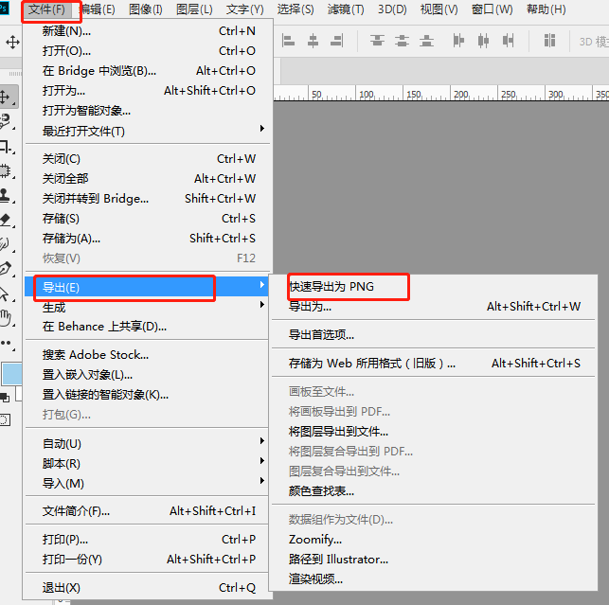The height and width of the screenshot is (605, 609).
Task: Click the Ps application logo
Action: [x=4, y=9]
